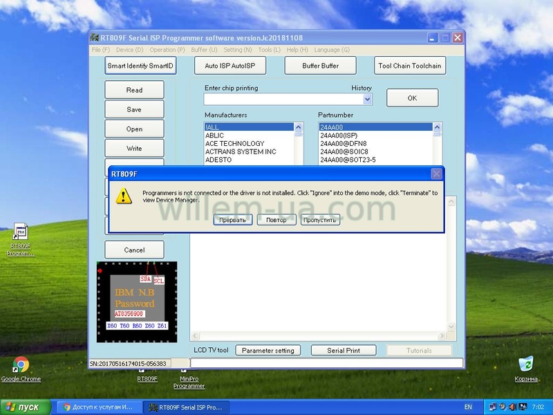The image size is (553, 415).
Task: Open the Recycle Bin (Корзина) icon
Action: pyautogui.click(x=526, y=365)
